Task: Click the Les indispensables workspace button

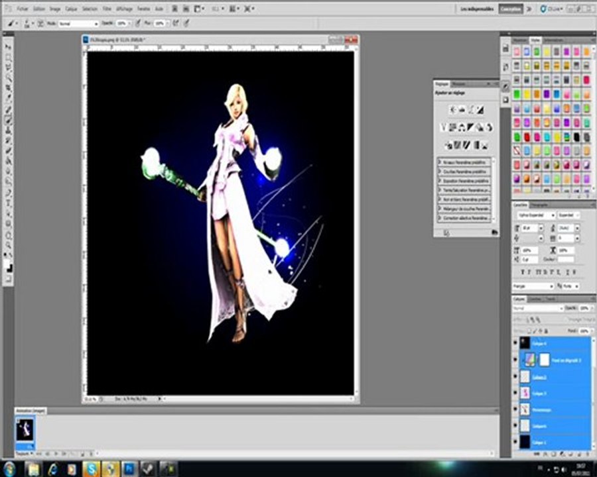Action: [x=477, y=9]
